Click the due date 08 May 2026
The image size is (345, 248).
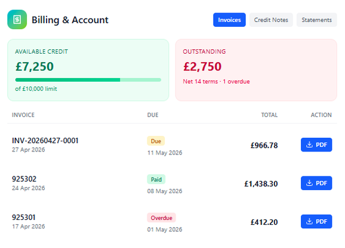point(165,191)
